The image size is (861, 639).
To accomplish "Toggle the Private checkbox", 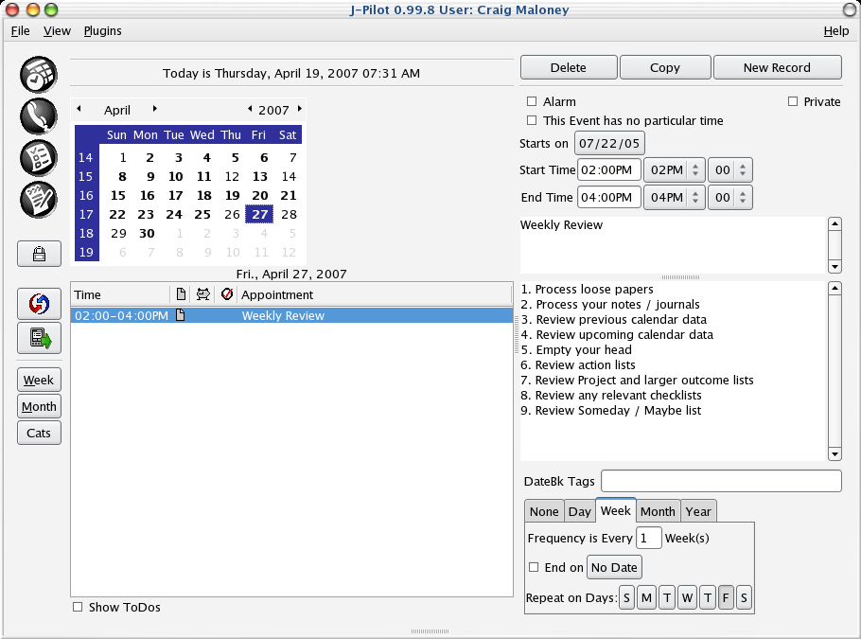I will pyautogui.click(x=793, y=101).
